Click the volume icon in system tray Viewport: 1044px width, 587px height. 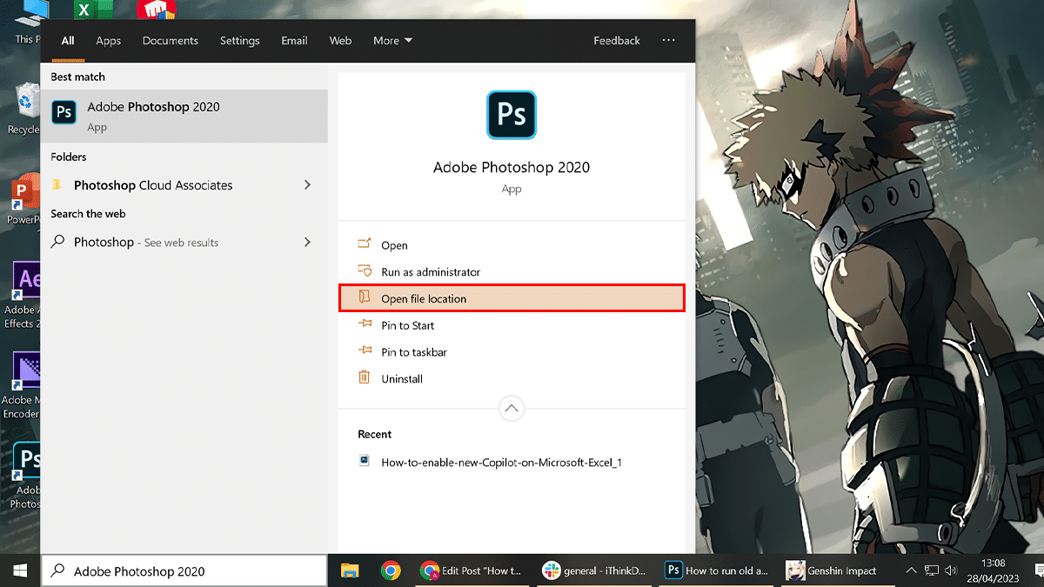pyautogui.click(x=953, y=570)
